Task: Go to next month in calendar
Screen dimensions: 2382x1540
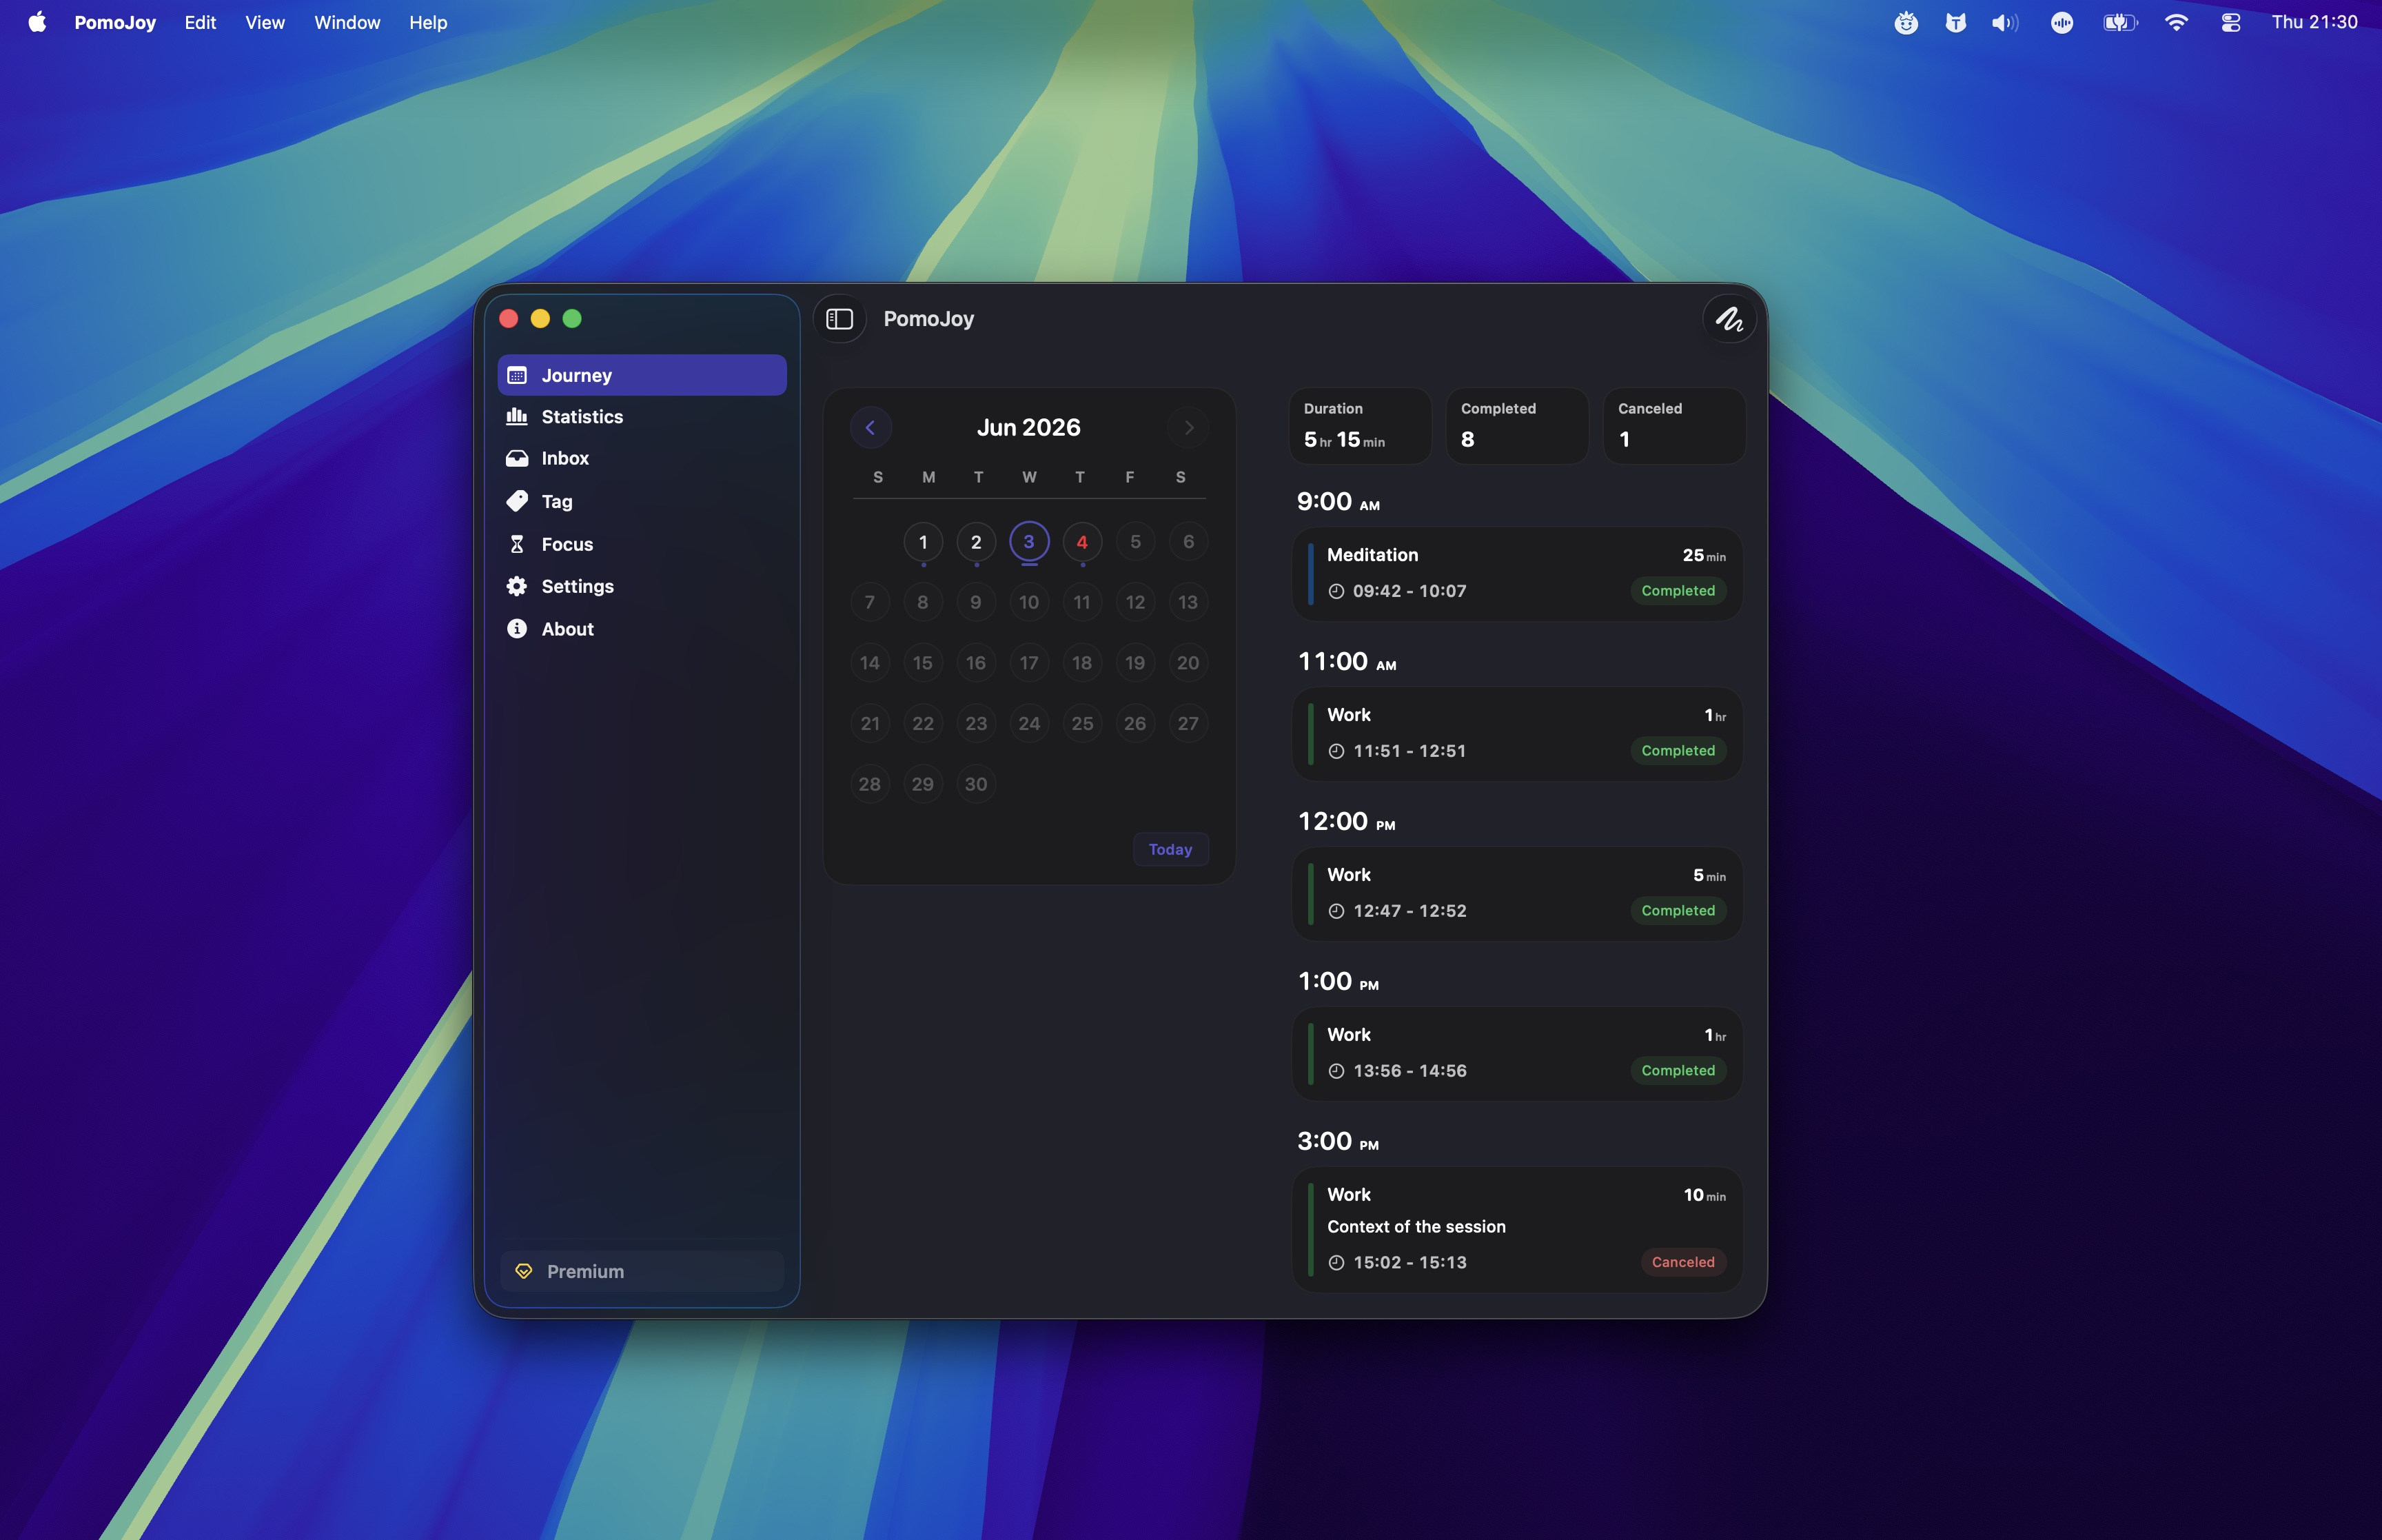Action: [1188, 428]
